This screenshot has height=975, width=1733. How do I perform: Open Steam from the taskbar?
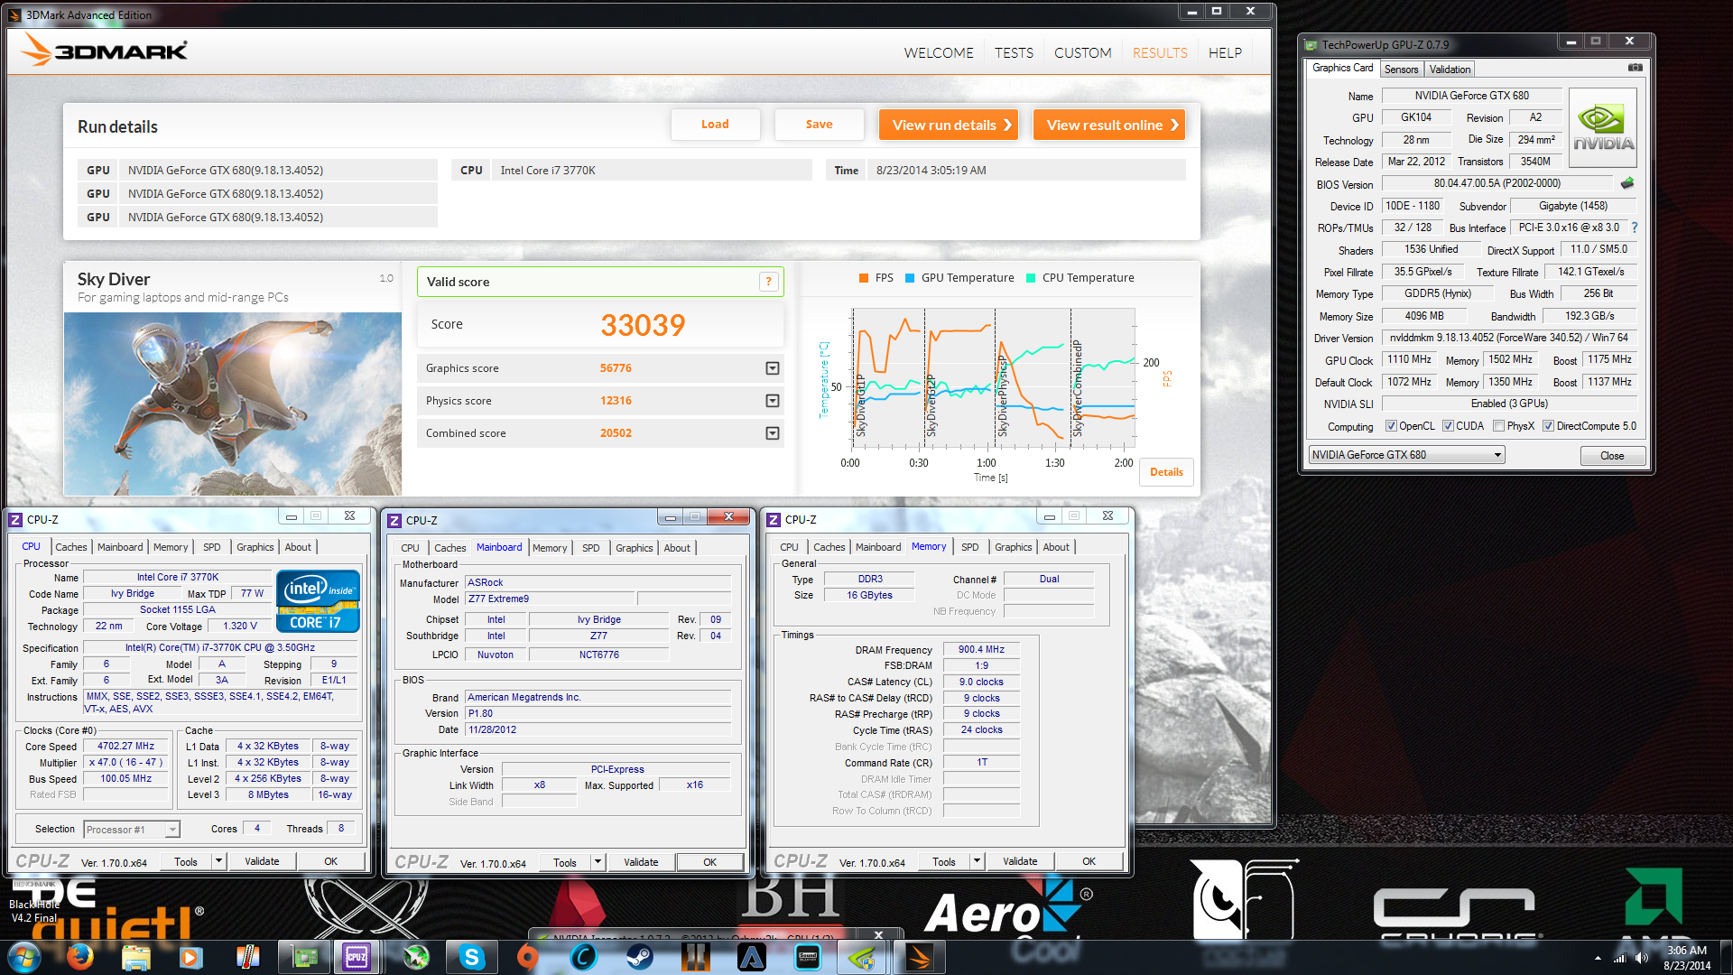point(639,957)
